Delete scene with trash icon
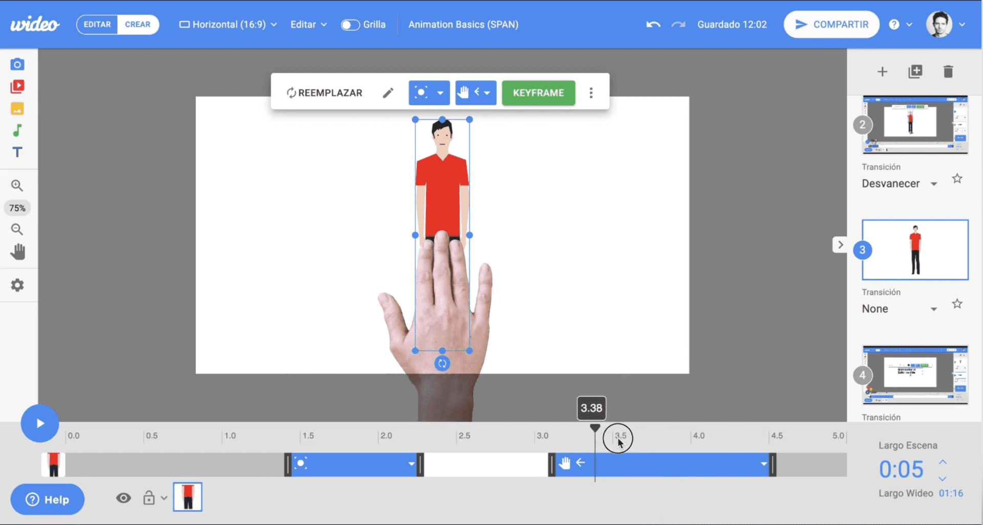This screenshot has width=983, height=525. point(948,72)
